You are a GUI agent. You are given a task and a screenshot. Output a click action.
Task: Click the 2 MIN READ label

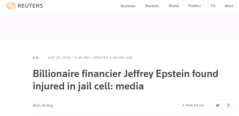[193, 105]
